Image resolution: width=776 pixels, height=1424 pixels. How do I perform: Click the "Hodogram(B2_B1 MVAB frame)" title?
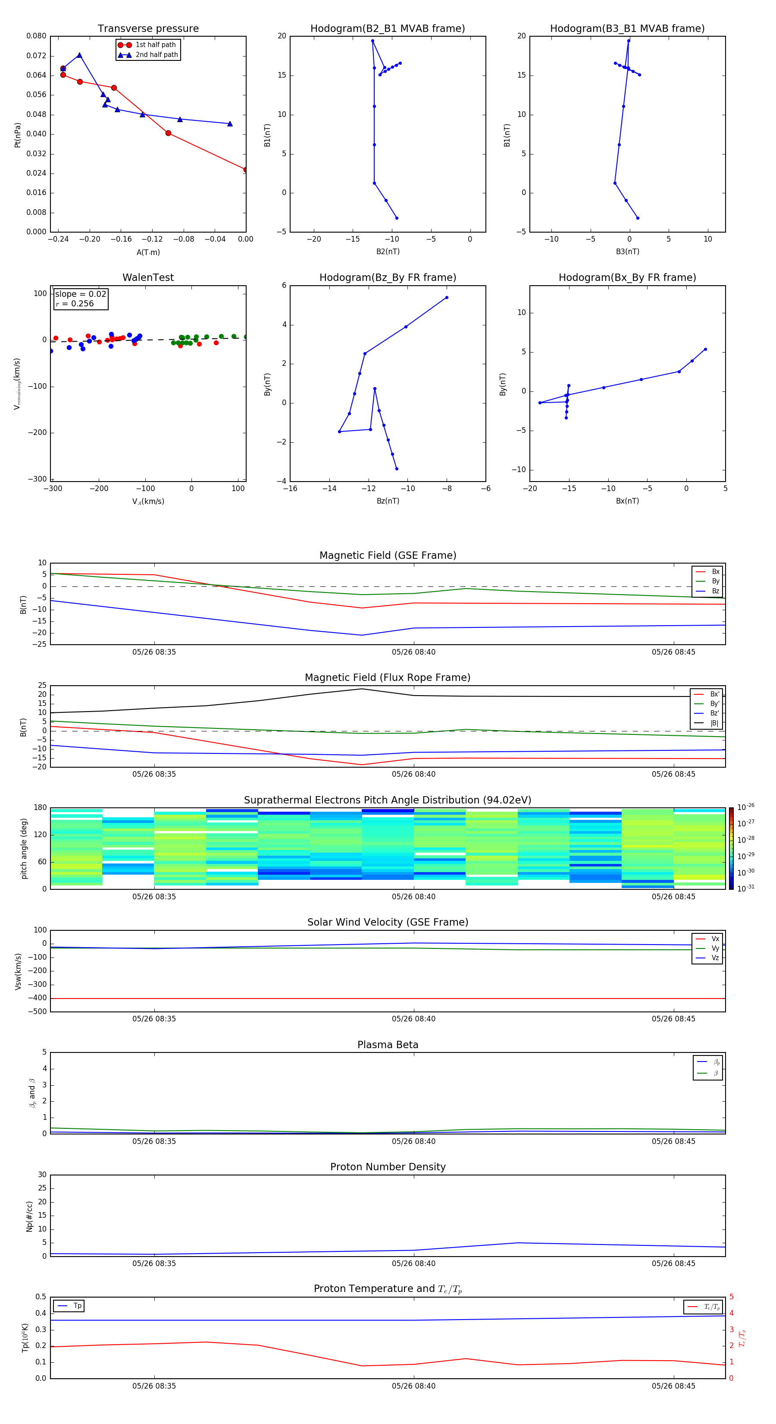pyautogui.click(x=388, y=29)
